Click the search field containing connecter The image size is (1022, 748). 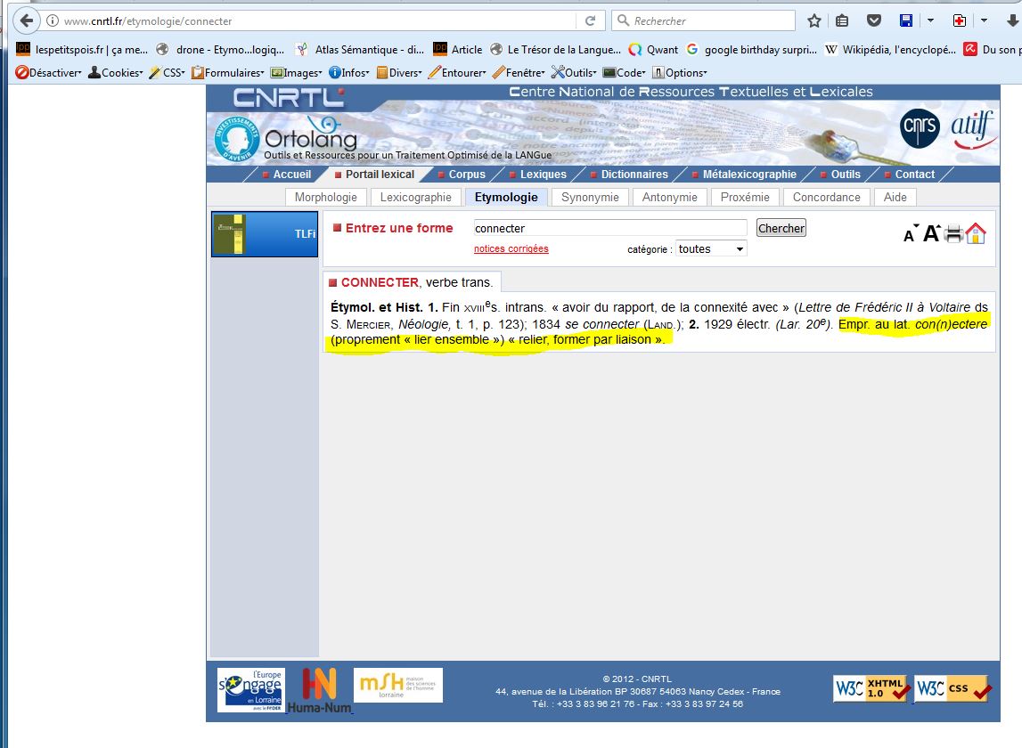pyautogui.click(x=609, y=229)
